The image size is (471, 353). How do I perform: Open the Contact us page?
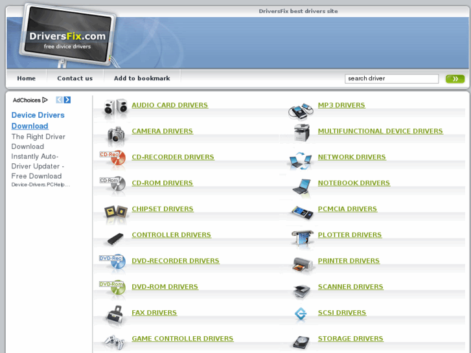pyautogui.click(x=75, y=78)
